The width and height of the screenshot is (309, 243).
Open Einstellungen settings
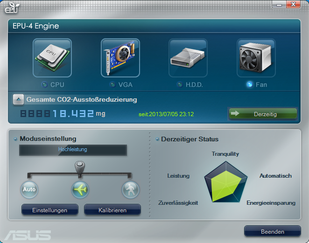(x=50, y=210)
